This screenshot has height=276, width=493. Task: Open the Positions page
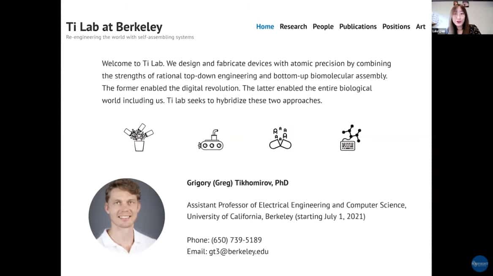click(x=396, y=27)
